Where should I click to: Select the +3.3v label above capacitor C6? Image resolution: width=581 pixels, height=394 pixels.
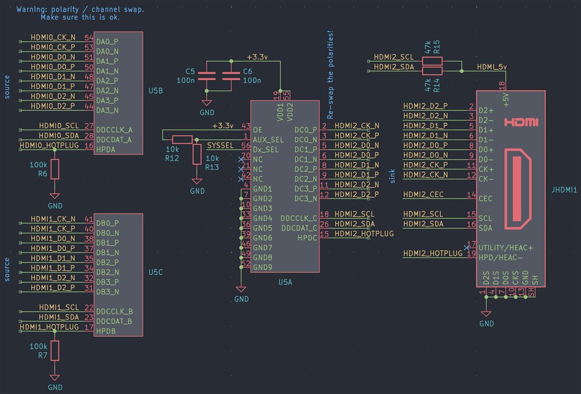[258, 57]
